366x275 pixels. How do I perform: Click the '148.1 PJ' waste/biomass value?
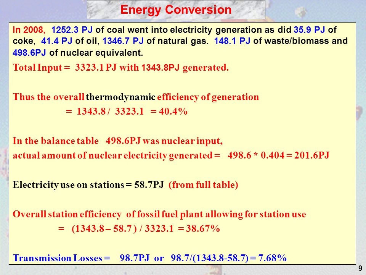[232, 41]
